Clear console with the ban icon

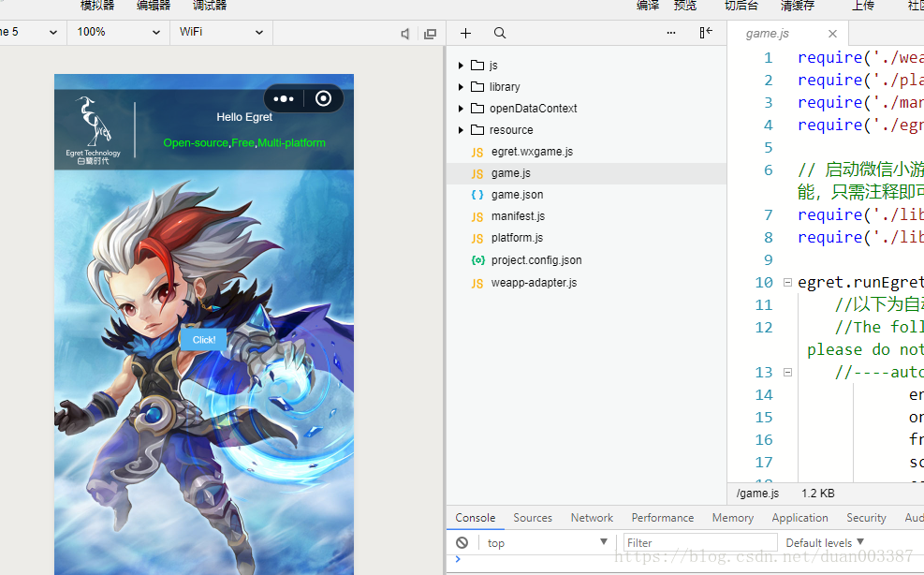point(462,542)
